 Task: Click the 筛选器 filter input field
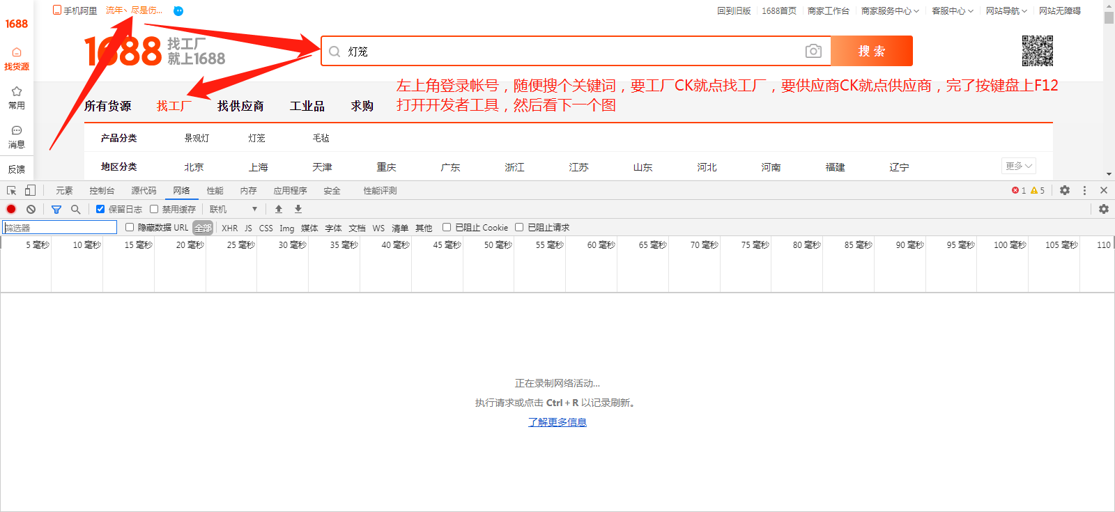[x=60, y=227]
